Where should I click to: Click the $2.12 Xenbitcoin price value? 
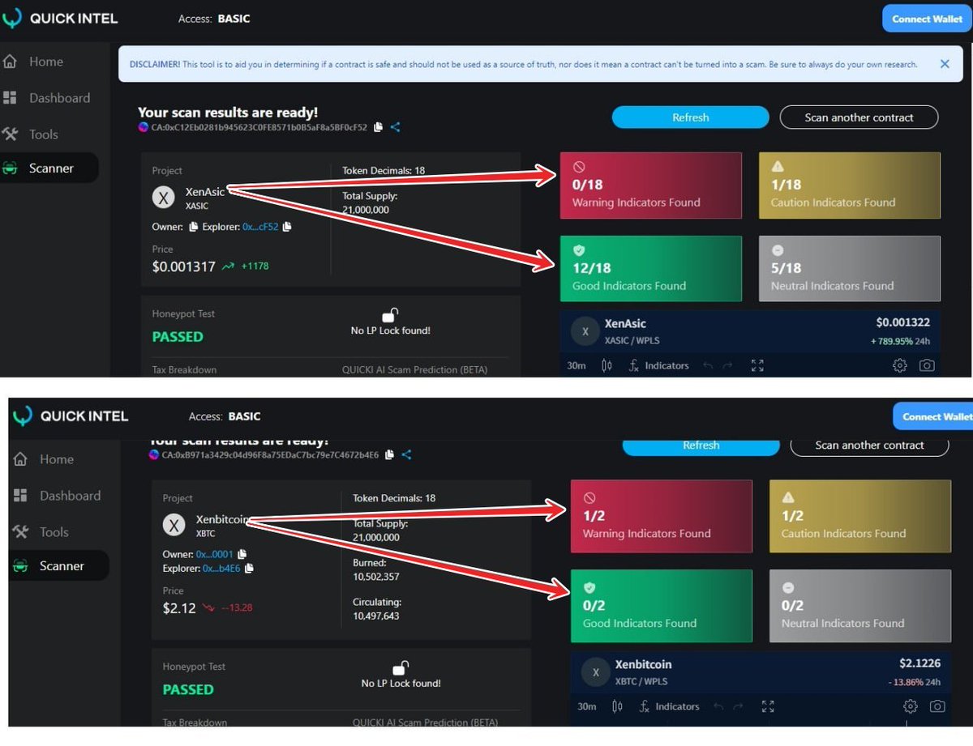point(179,607)
